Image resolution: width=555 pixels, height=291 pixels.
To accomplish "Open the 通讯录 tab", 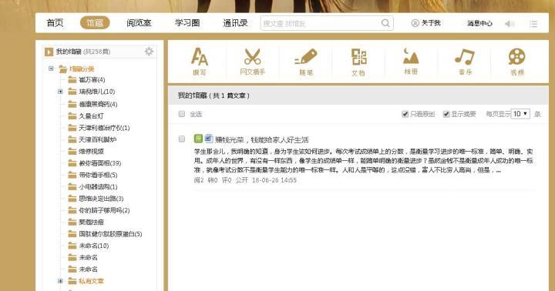I will click(235, 23).
